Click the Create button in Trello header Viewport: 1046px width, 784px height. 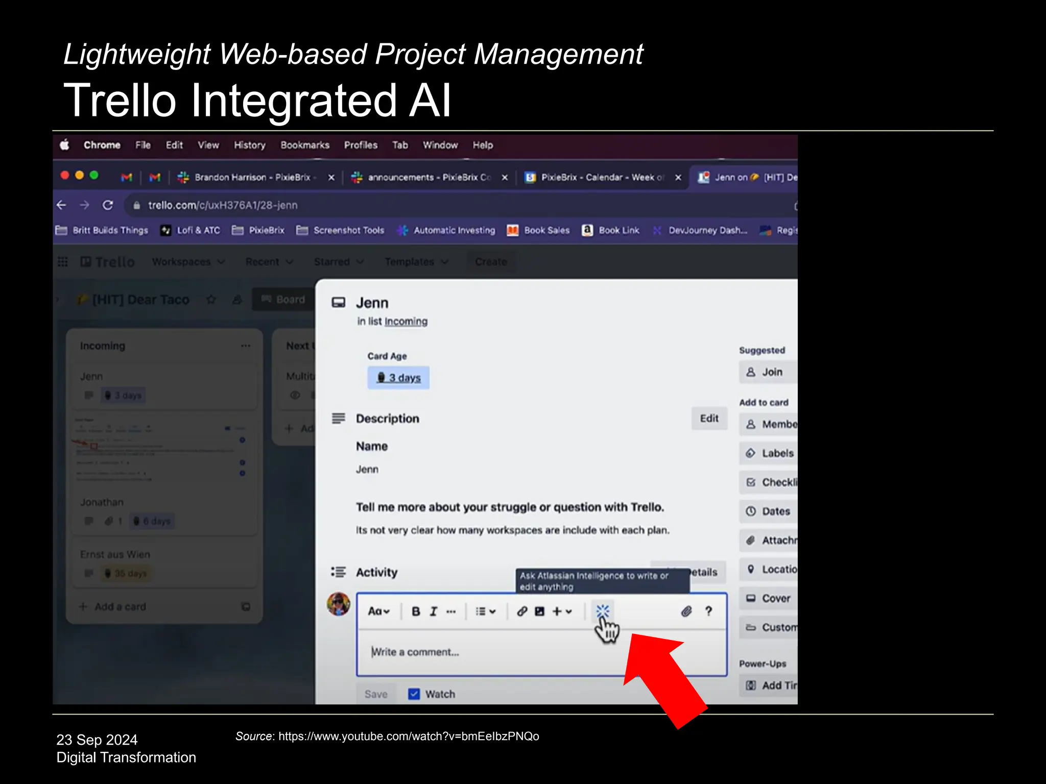[x=491, y=262]
